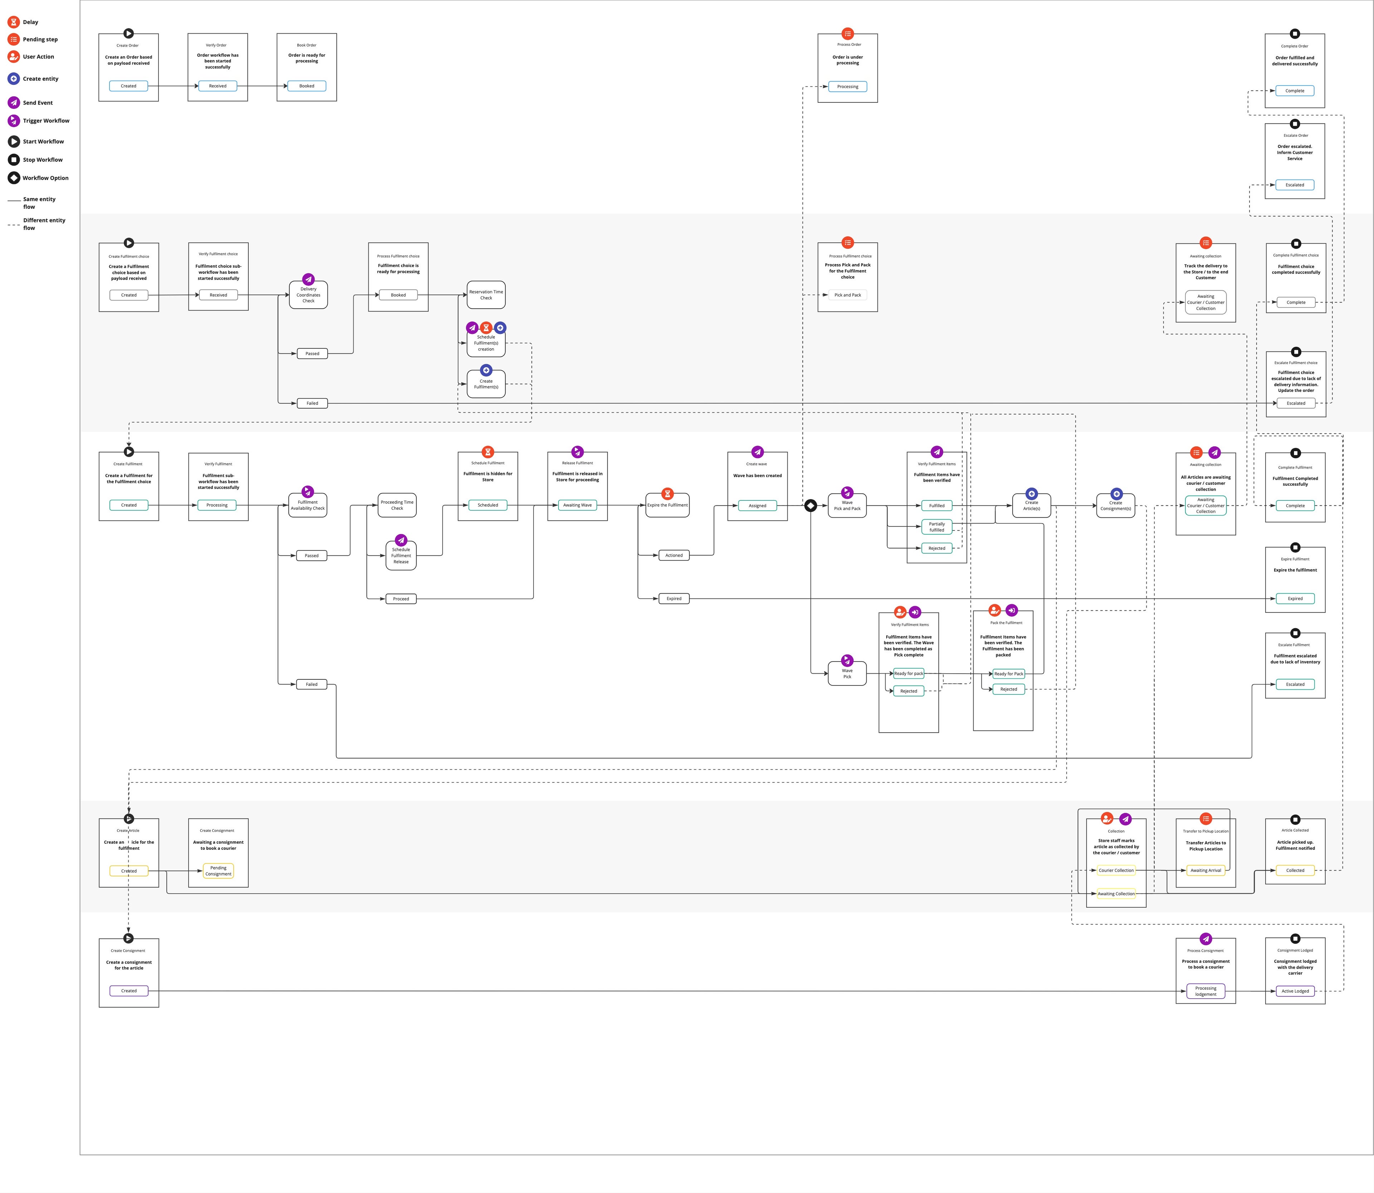Select the Pending Consignment state box
The height and width of the screenshot is (1193, 1374).
[218, 871]
